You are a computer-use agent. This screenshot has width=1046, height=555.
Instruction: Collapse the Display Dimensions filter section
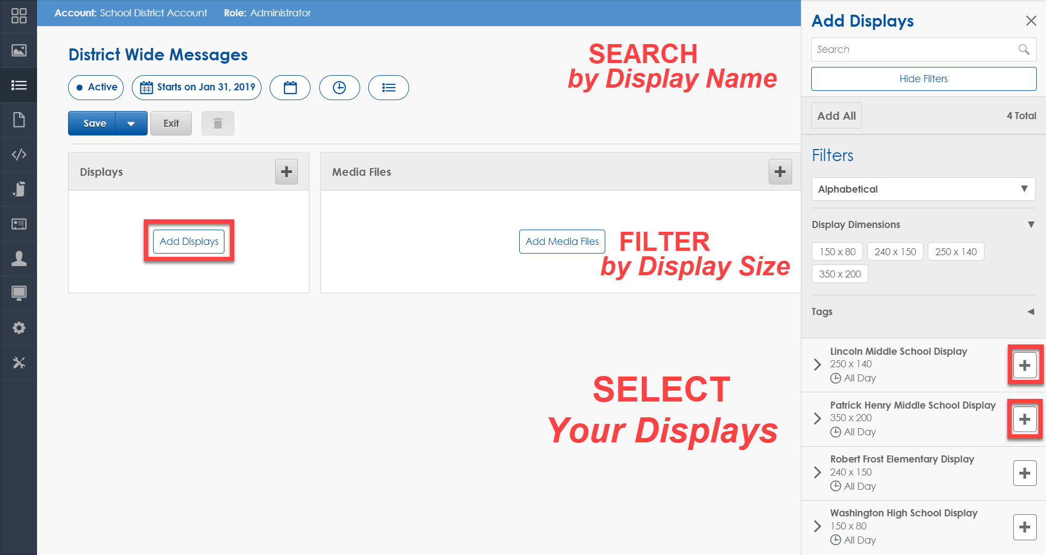tap(1031, 224)
